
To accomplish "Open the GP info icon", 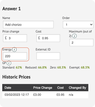I will pos(9,63).
